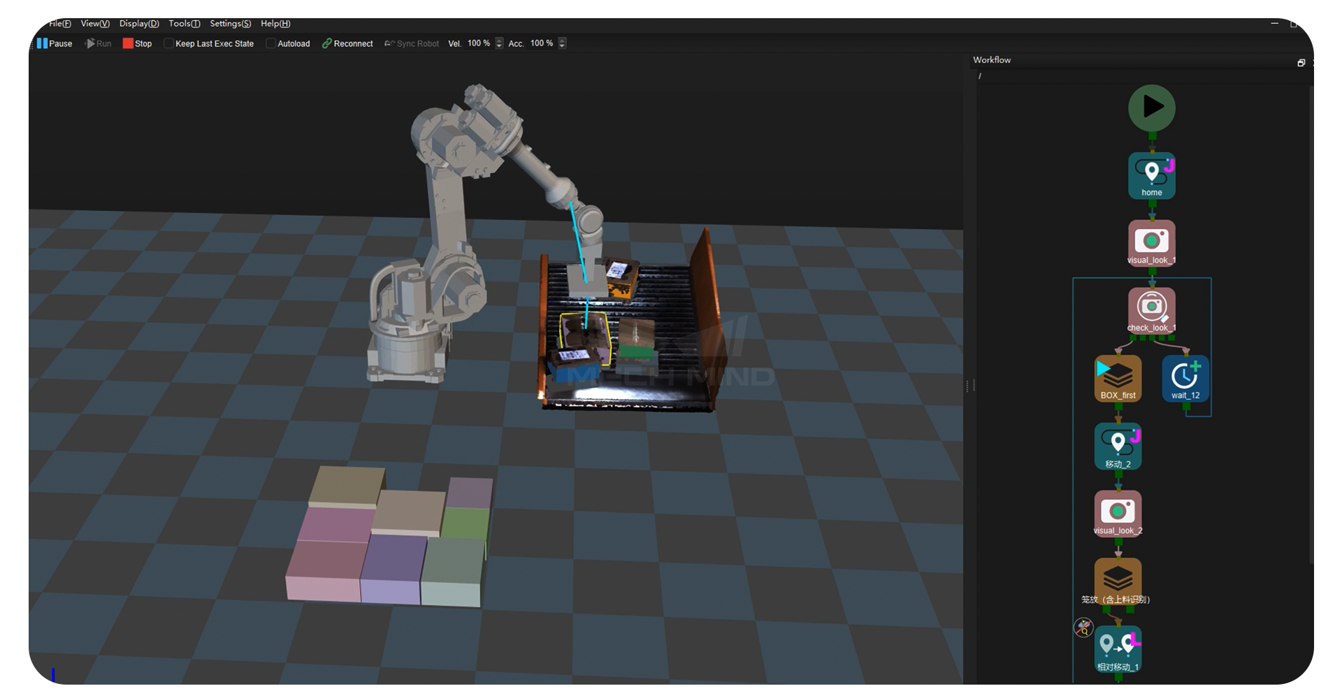This screenshot has height=700, width=1342.
Task: Select the check_look_1 node
Action: point(1151,309)
